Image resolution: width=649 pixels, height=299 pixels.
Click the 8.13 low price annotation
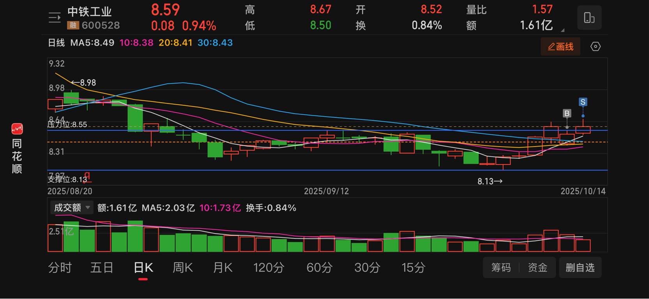(490, 181)
